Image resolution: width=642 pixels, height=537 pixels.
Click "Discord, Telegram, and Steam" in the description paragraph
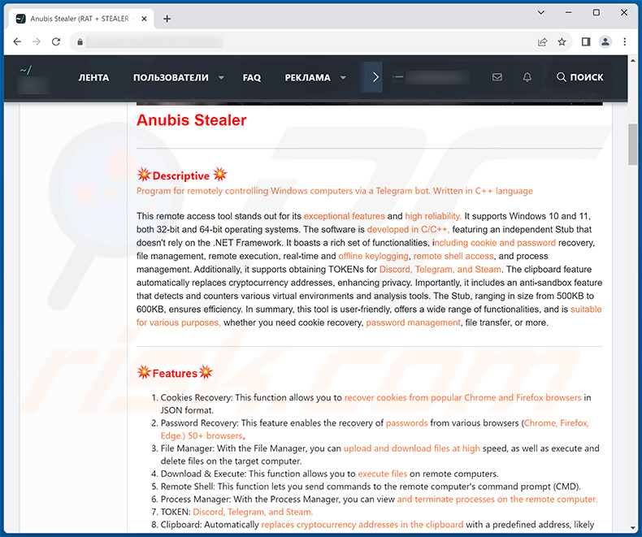point(440,270)
